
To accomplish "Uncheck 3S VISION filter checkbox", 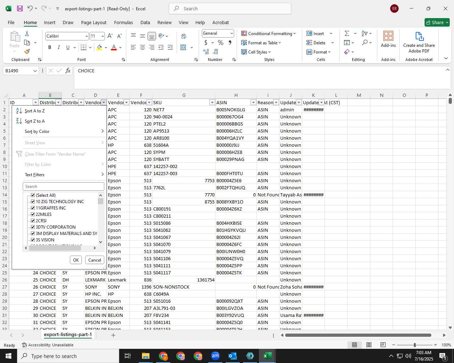I will pos(33,240).
